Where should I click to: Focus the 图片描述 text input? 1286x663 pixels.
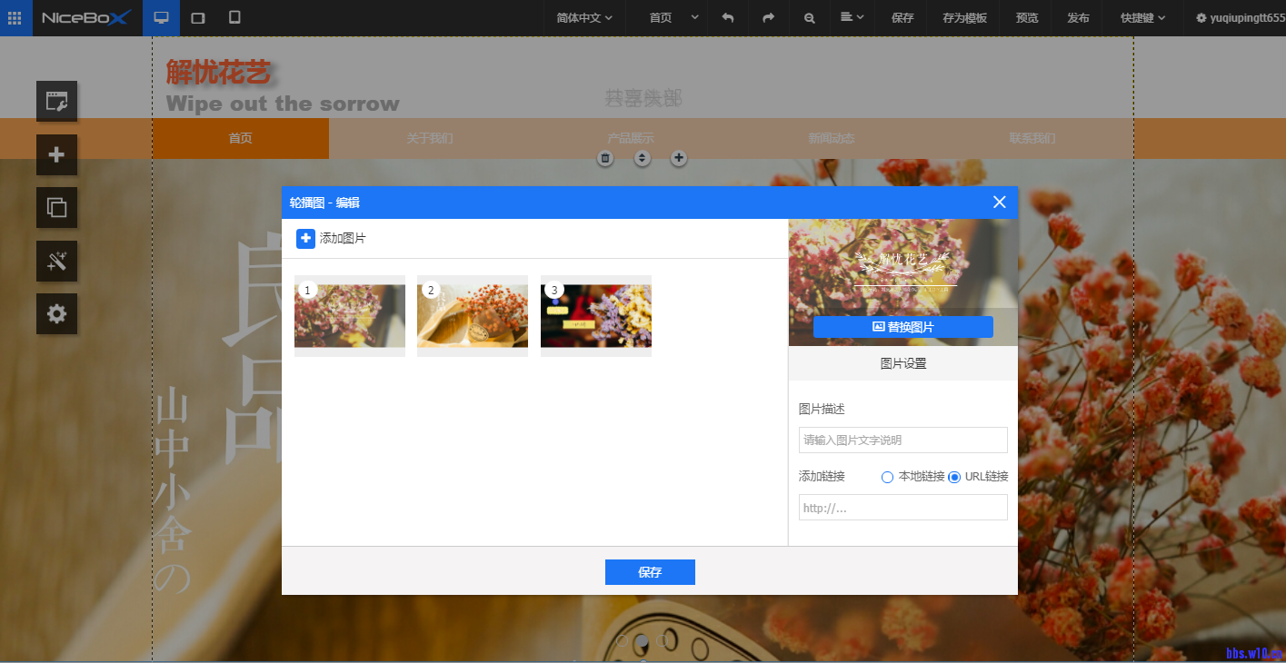click(903, 440)
